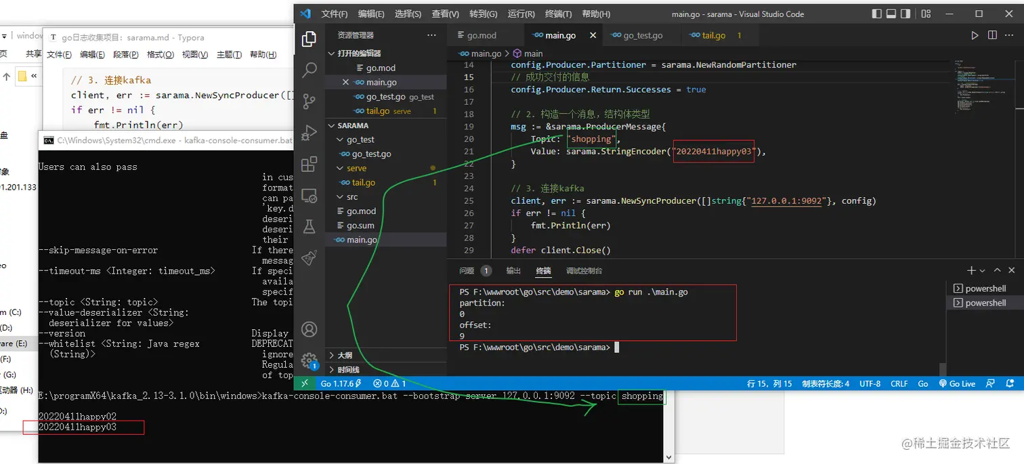Click the remote window indicator in status bar
This screenshot has width=1024, height=464.
pyautogui.click(x=304, y=383)
